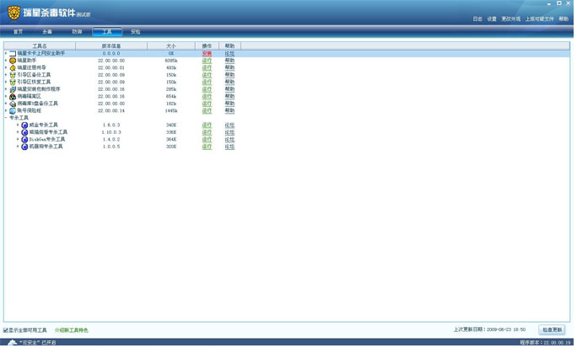Click the 程序版本 status text
This screenshot has width=577, height=348.
pos(545,342)
